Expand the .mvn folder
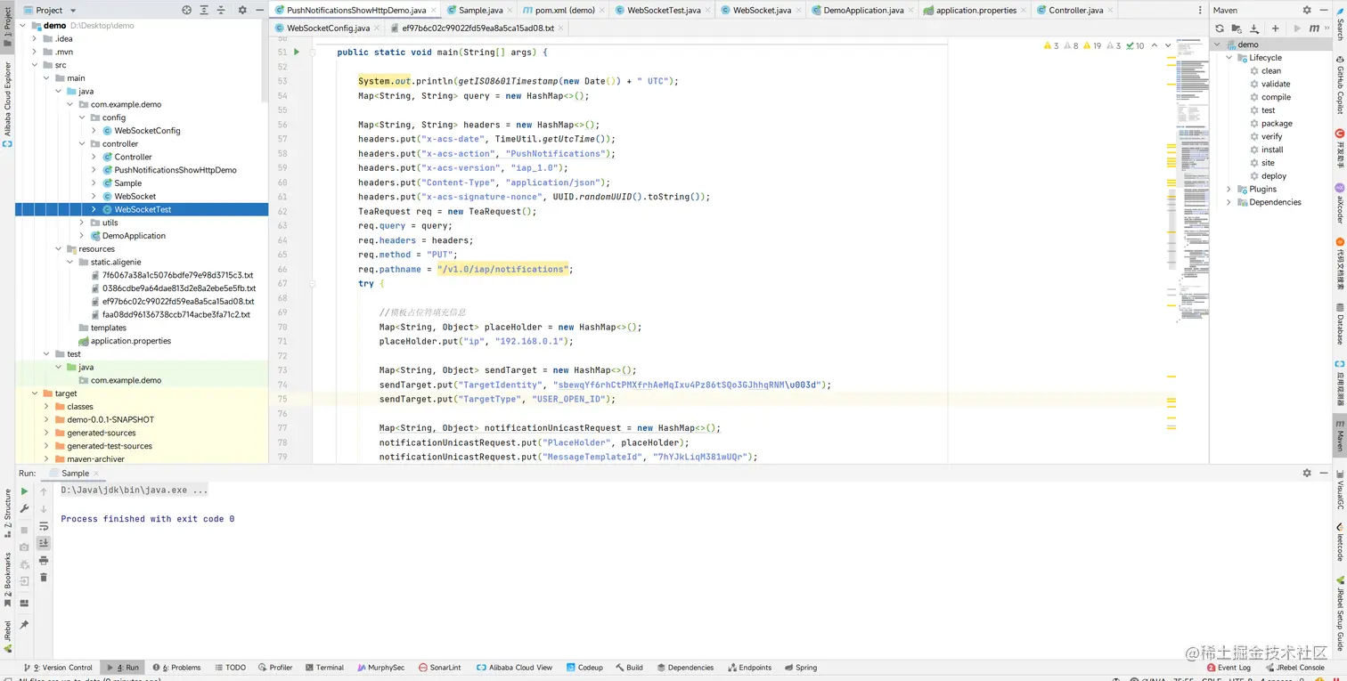The height and width of the screenshot is (681, 1347). [36, 52]
